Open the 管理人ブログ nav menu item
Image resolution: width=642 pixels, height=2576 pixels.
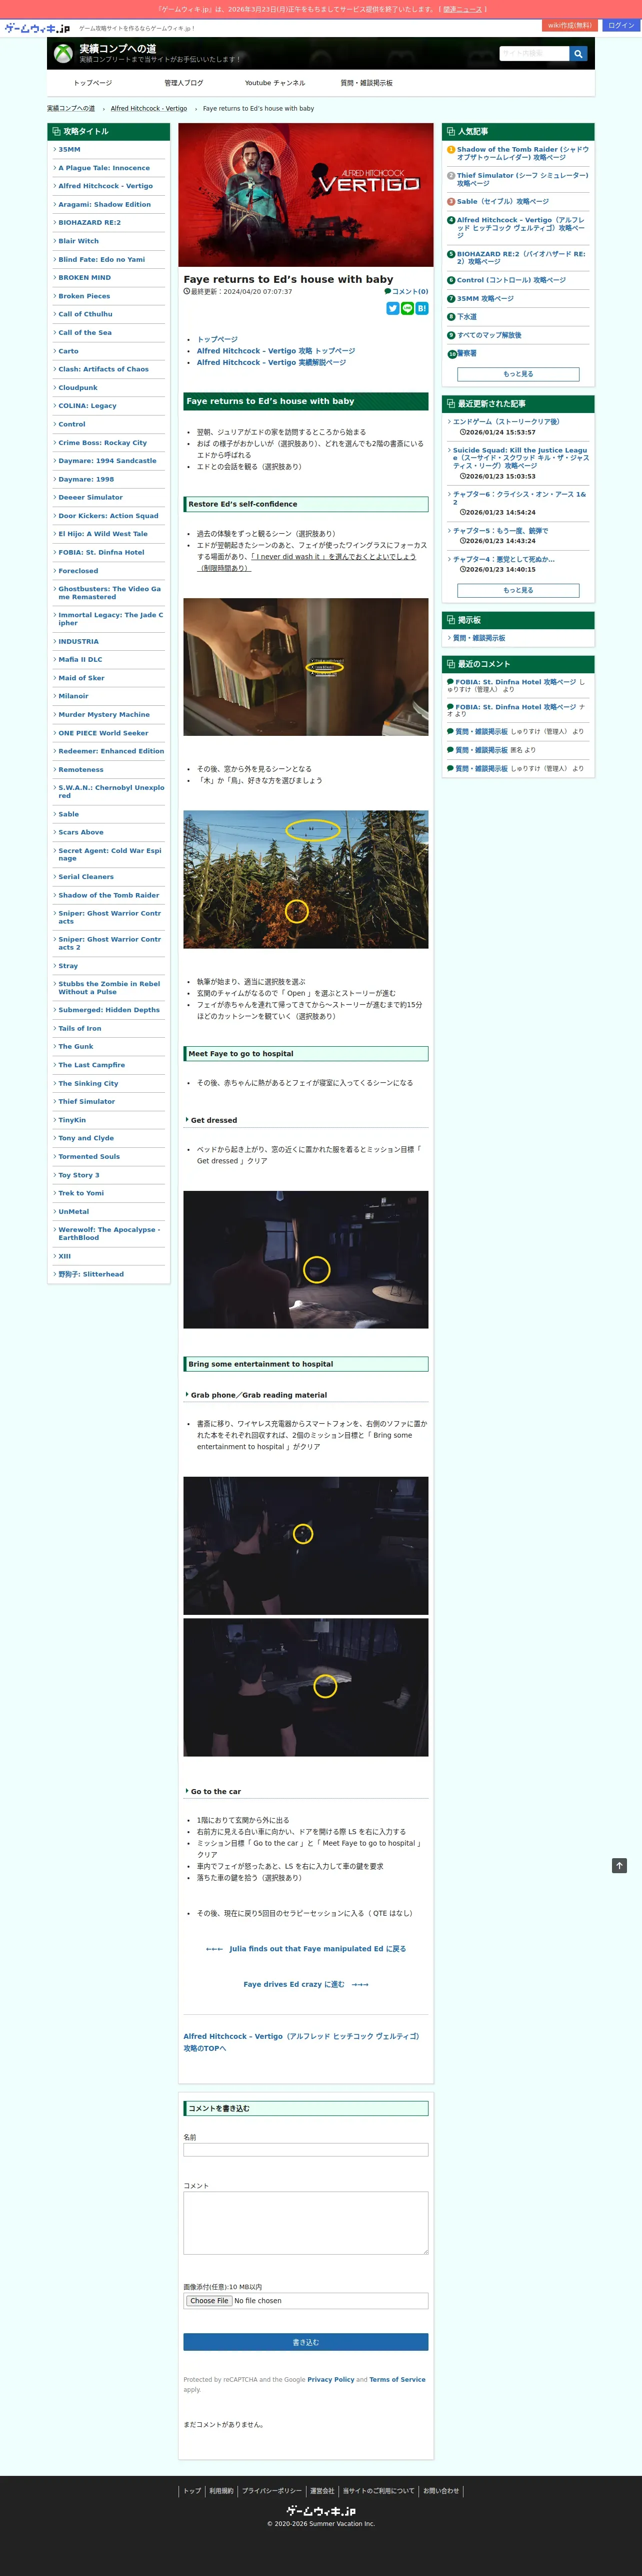183,83
